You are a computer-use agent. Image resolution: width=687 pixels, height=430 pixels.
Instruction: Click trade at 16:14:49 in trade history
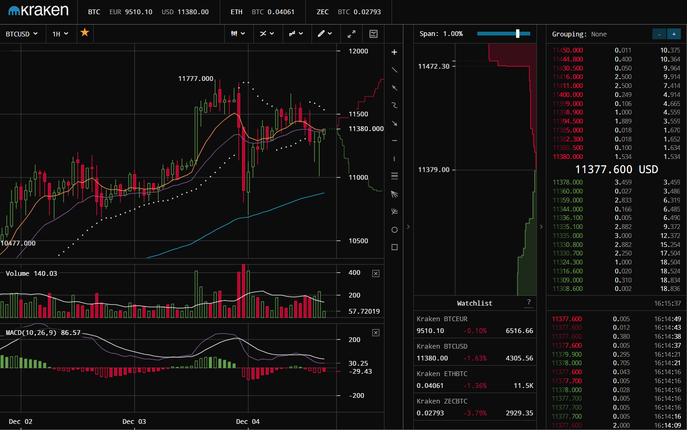coord(616,319)
